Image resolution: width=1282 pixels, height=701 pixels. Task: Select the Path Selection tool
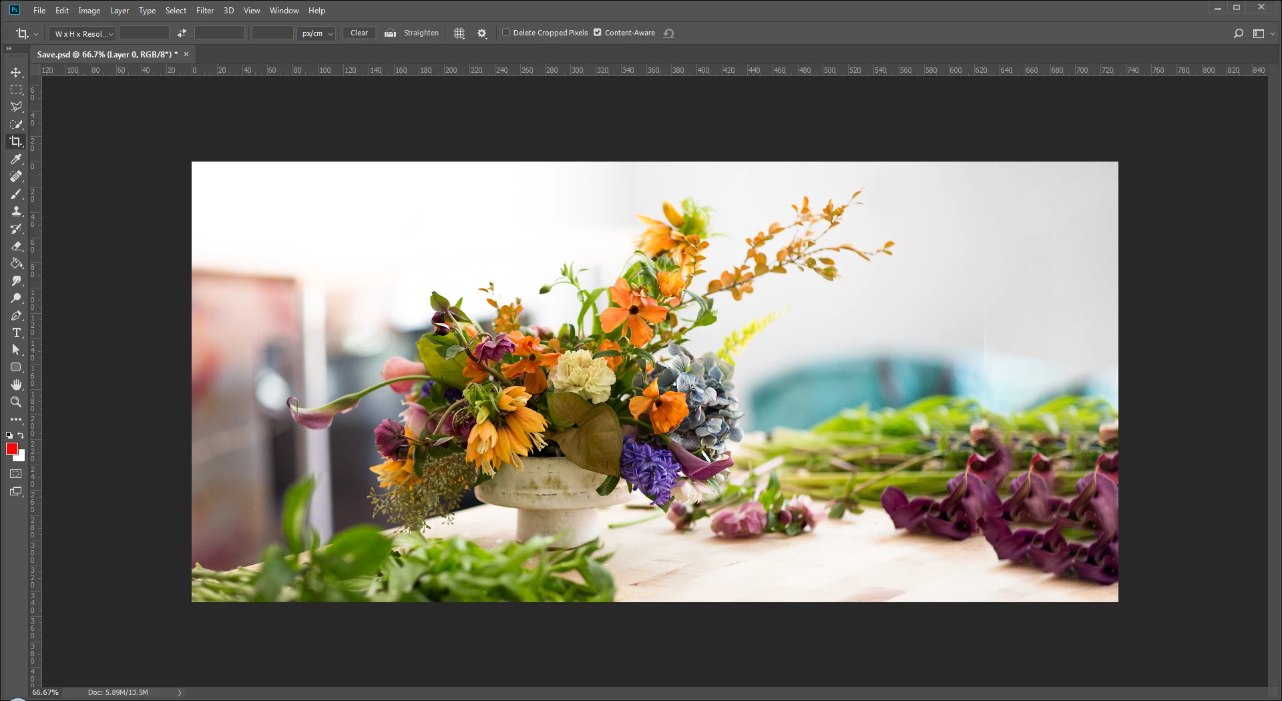click(x=16, y=350)
